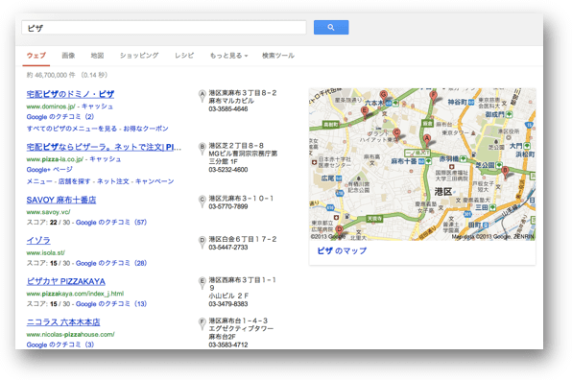The width and height of the screenshot is (572, 380).
Task: Click the www.savoy.vc/ URL text
Action: tap(48, 212)
